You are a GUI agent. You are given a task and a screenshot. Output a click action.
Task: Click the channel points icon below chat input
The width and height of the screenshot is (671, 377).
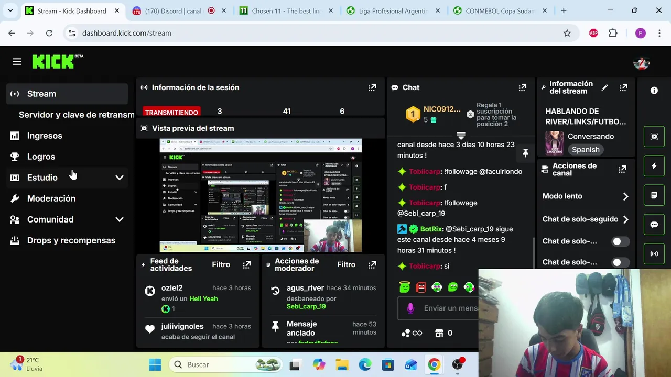click(412, 333)
